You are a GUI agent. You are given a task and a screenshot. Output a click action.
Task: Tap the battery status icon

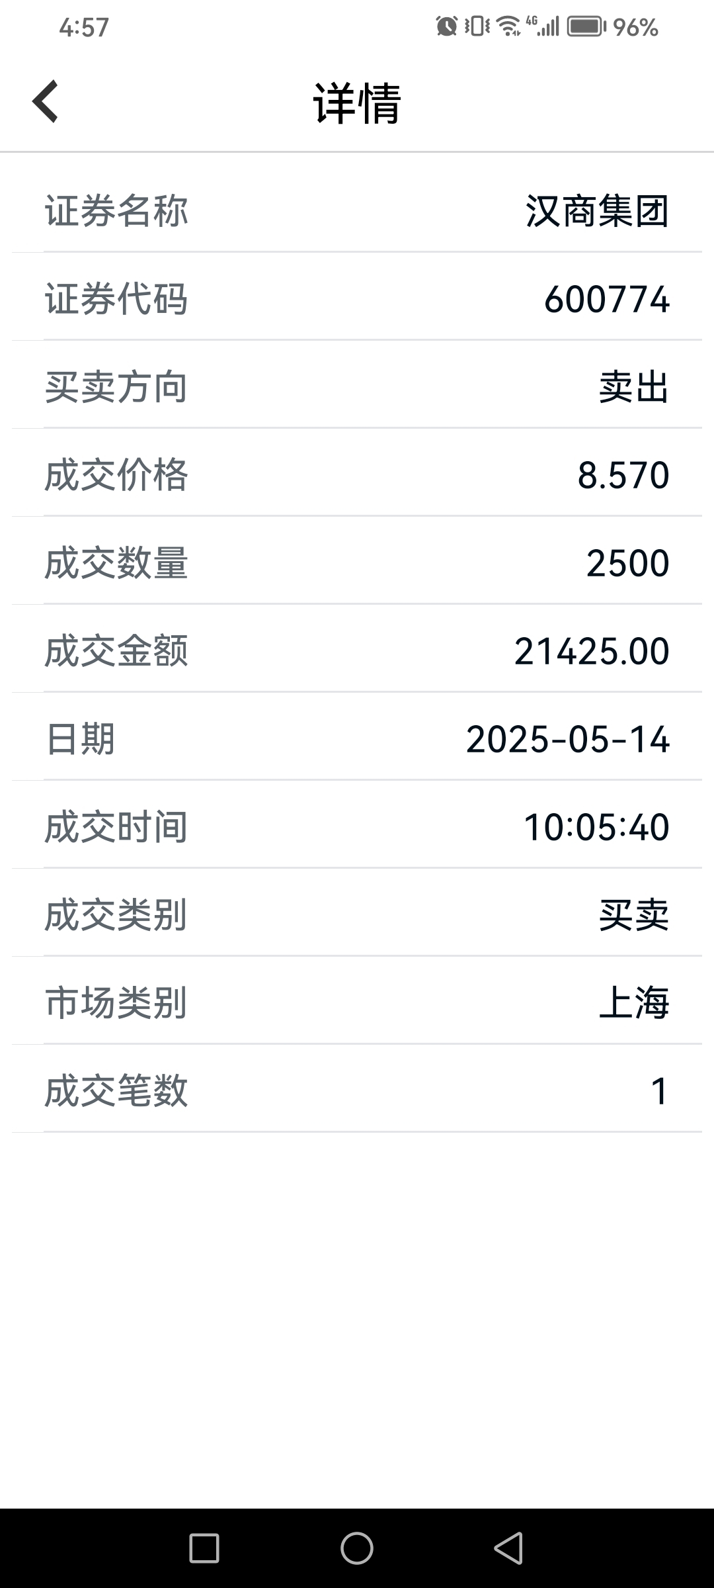point(586,26)
